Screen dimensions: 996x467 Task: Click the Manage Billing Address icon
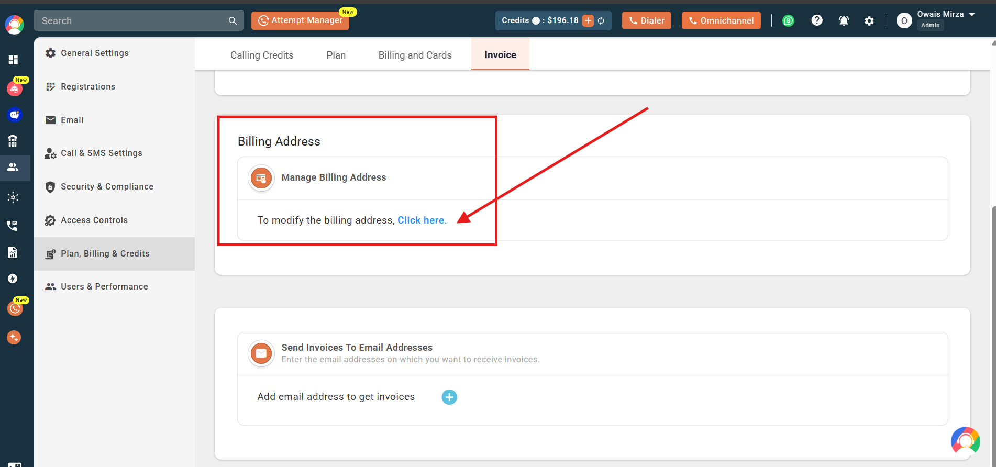click(x=261, y=178)
